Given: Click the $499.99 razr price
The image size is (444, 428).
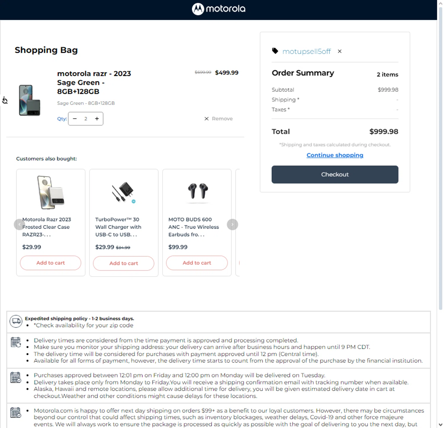Looking at the screenshot, I should [226, 73].
